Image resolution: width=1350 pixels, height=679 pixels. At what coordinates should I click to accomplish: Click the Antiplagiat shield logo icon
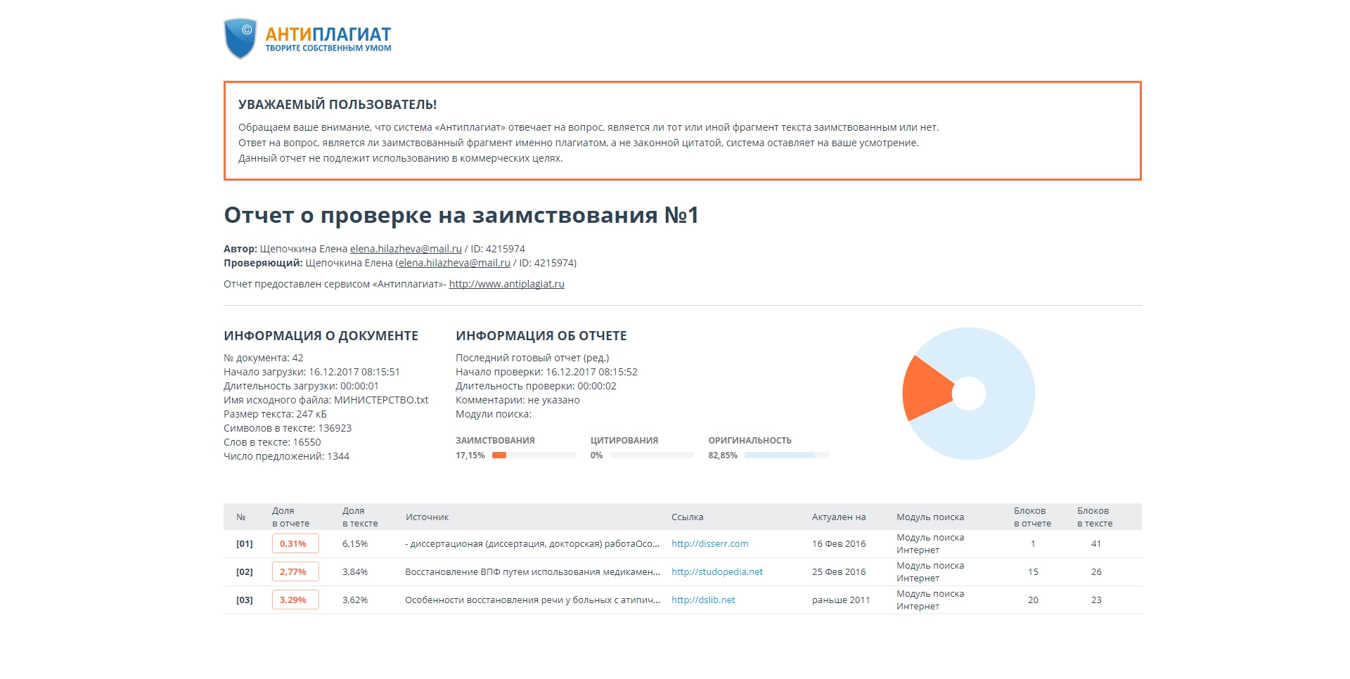coord(240,39)
